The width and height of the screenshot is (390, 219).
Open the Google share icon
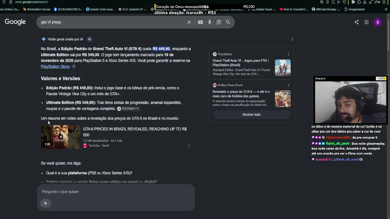click(356, 22)
